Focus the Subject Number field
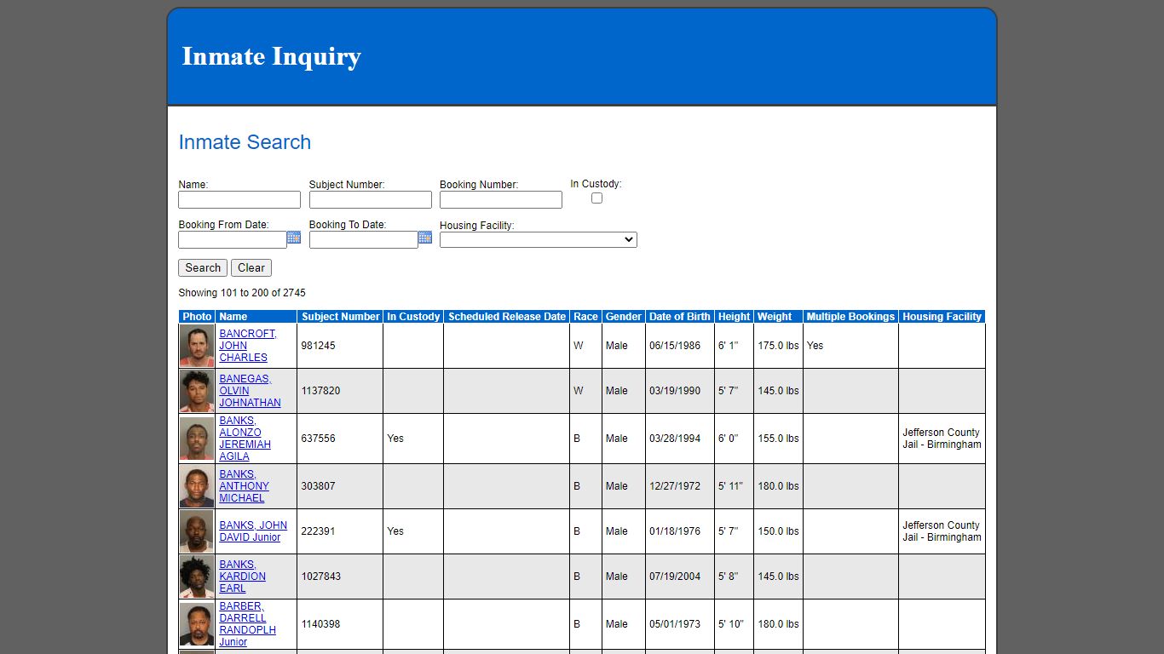The width and height of the screenshot is (1164, 654). tap(371, 200)
